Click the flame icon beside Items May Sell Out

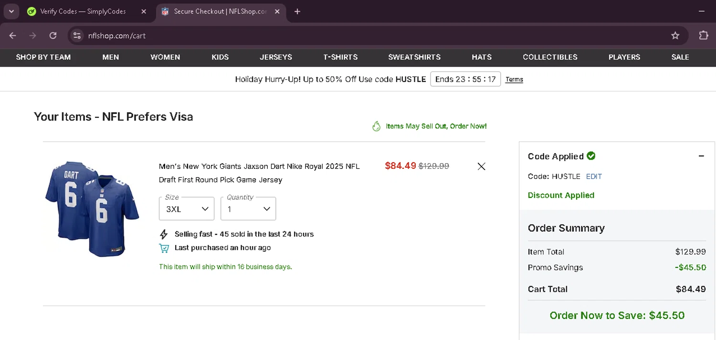[x=376, y=126]
